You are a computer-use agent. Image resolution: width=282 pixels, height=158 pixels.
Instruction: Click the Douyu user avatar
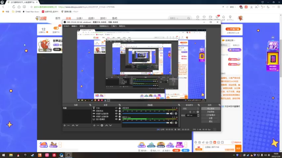click(240, 18)
